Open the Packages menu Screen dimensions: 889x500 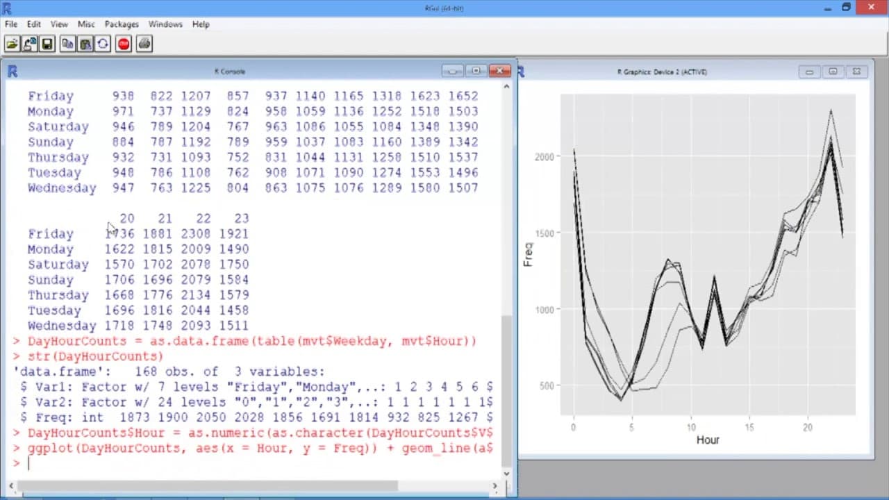click(x=122, y=24)
